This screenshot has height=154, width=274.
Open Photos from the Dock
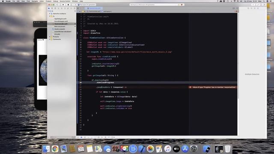(150, 149)
